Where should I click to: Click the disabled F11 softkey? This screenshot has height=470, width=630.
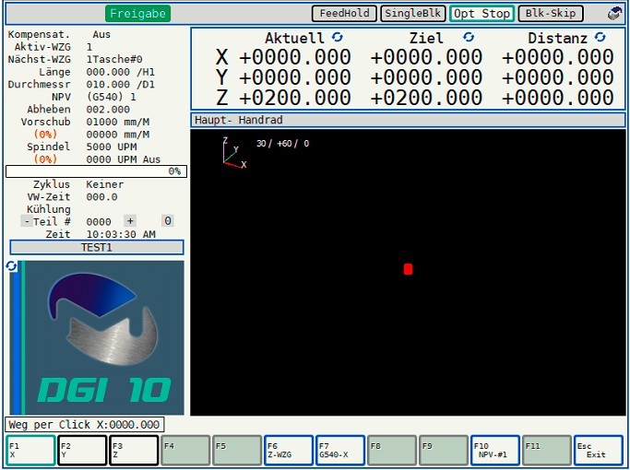pyautogui.click(x=546, y=451)
